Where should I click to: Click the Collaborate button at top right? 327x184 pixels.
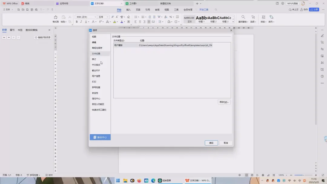click(x=304, y=10)
